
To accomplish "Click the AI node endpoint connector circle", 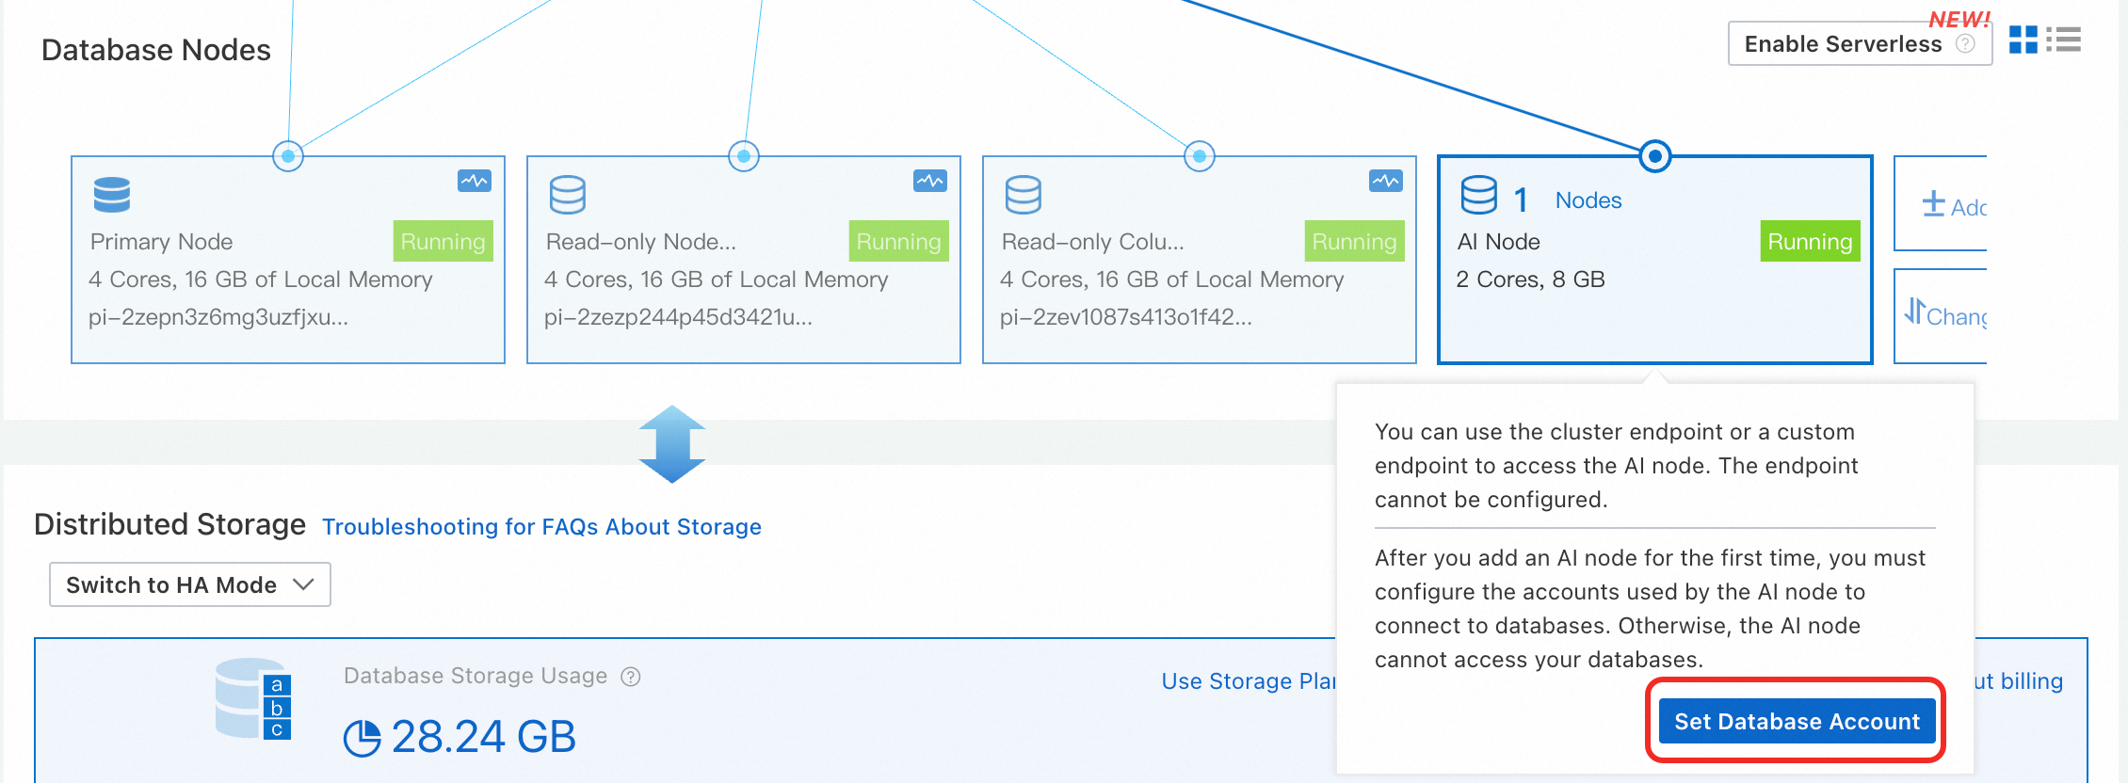I will (1654, 156).
